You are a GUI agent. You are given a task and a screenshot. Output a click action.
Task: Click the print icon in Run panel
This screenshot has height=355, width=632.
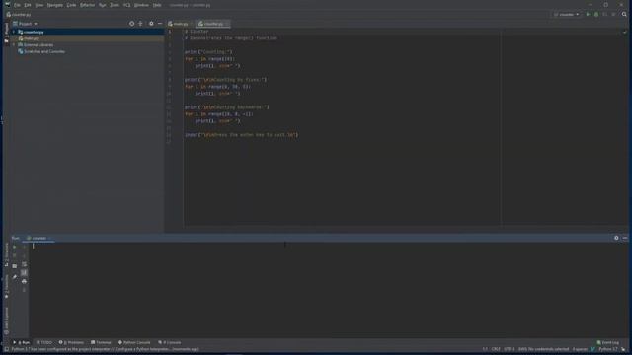24,281
